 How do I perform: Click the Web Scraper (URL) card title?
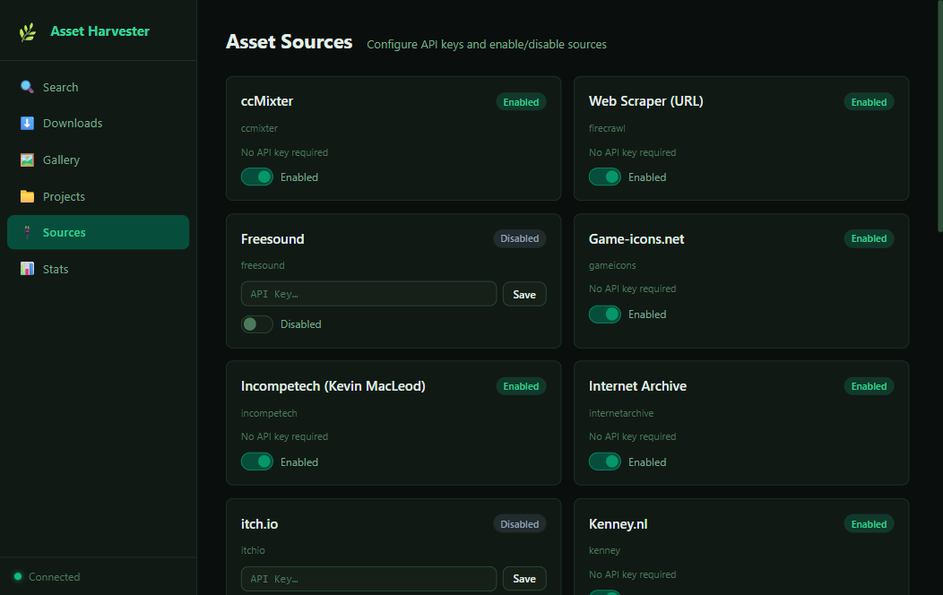pyautogui.click(x=646, y=101)
